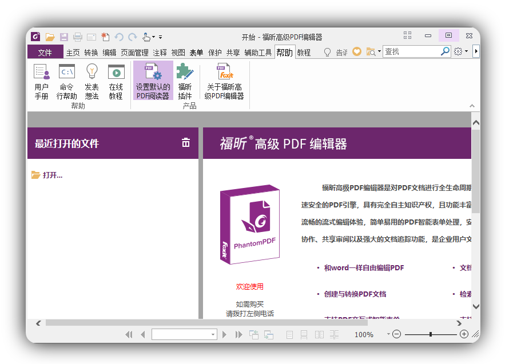Open the 文件 menu
This screenshot has width=509, height=364.
45,51
